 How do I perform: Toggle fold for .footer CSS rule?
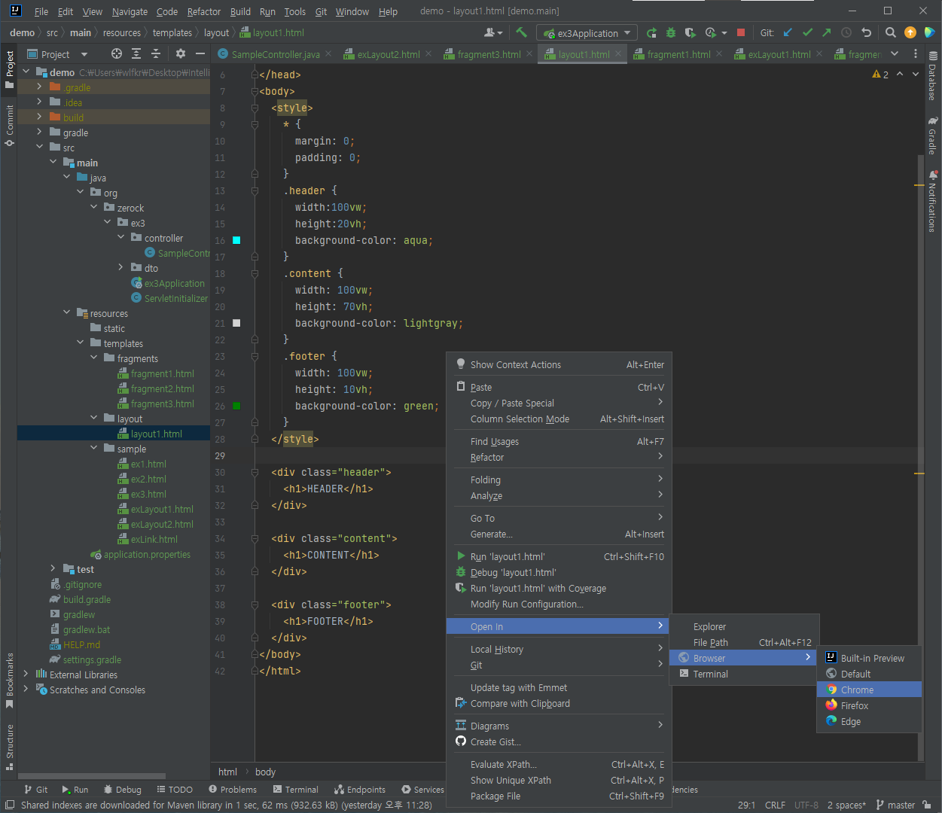click(255, 356)
